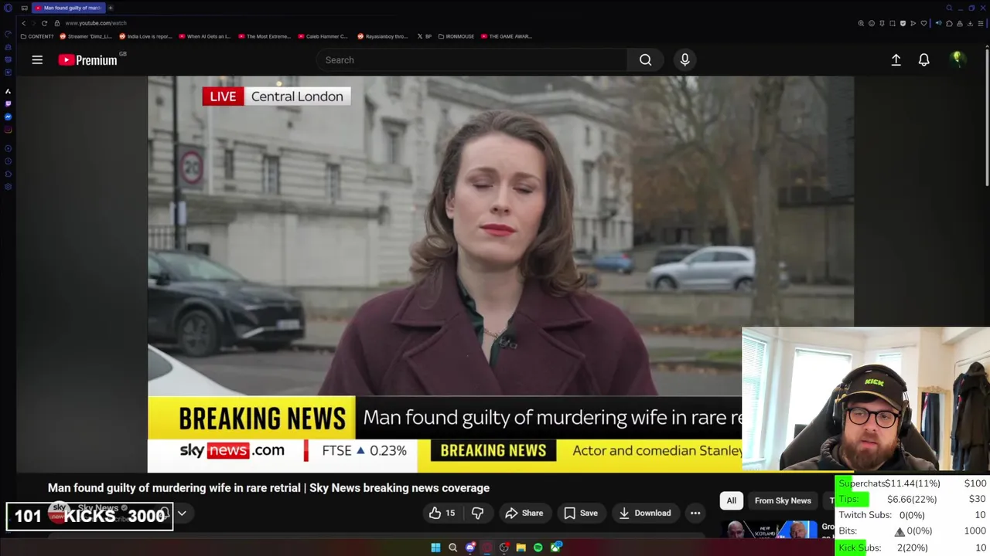Screen dimensions: 990x556
Task: Open Windows taskbar search
Action: pos(452,548)
